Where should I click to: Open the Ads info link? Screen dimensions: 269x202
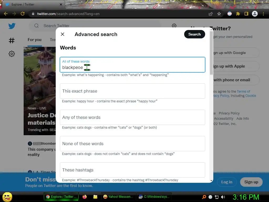[242, 119]
